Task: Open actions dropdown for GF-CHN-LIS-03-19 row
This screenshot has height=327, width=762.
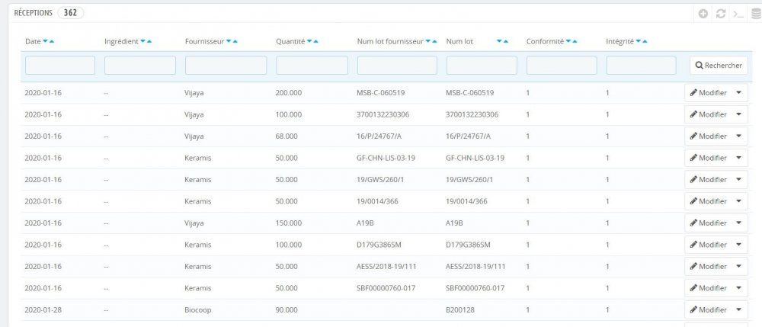Action: 738,158
